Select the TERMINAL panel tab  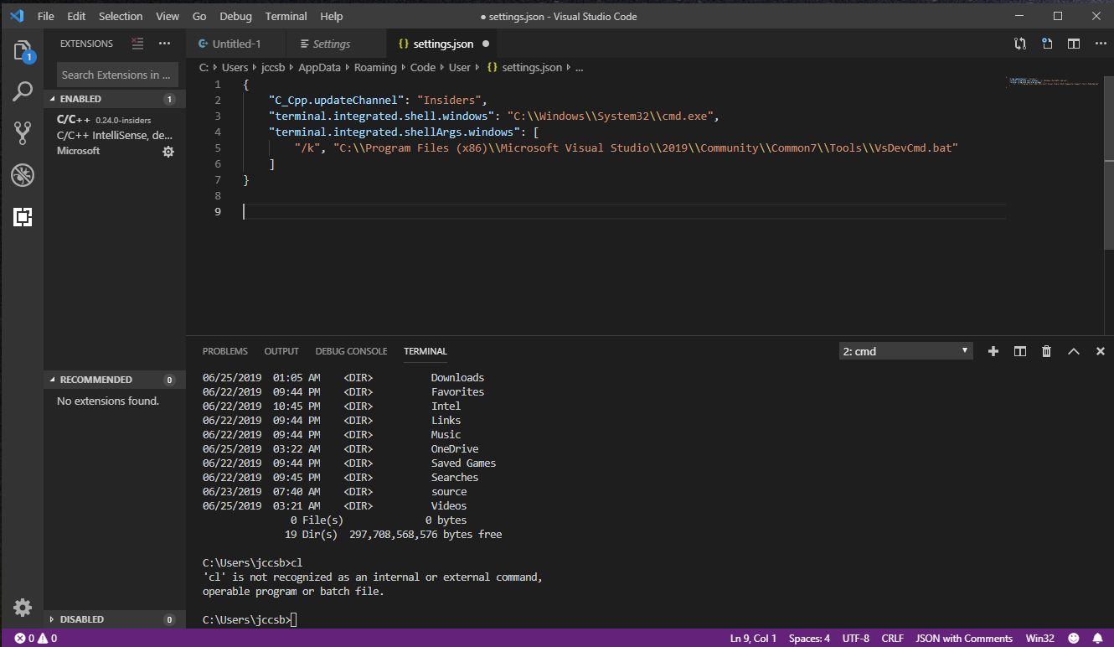(425, 351)
